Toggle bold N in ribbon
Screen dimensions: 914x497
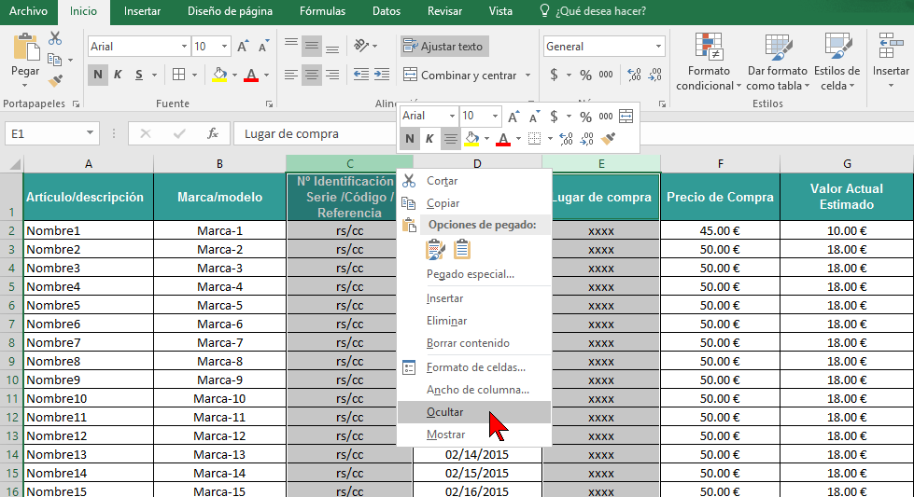97,75
